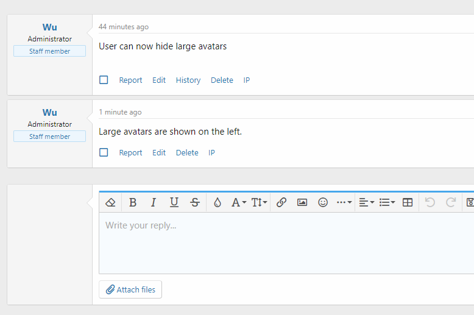Click the Redo icon in editor

coord(451,202)
